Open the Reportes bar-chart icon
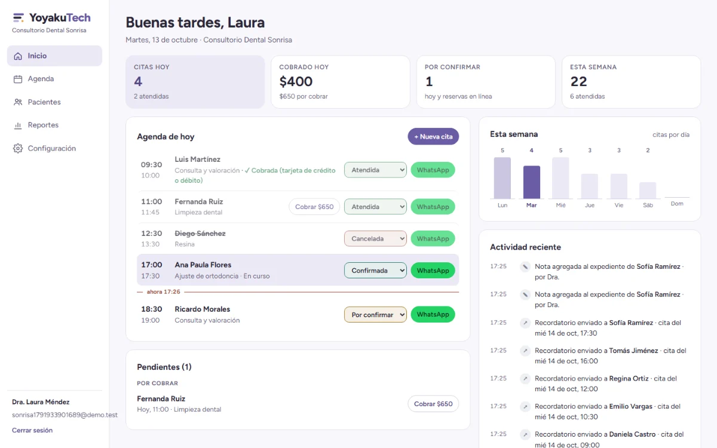 (x=18, y=125)
